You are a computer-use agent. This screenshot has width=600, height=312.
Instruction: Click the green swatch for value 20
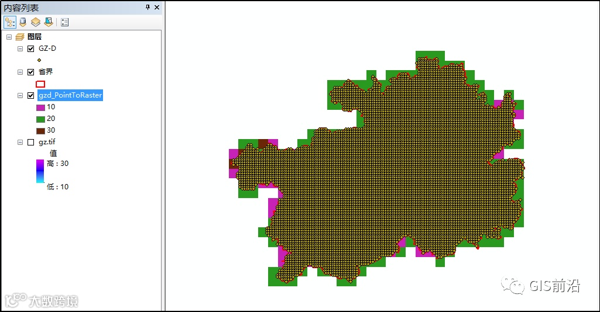click(x=40, y=119)
